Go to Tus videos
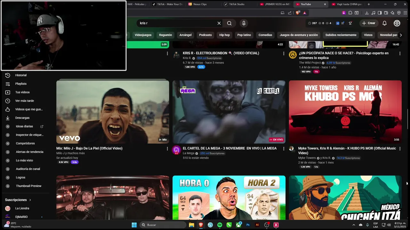 click(x=26, y=92)
